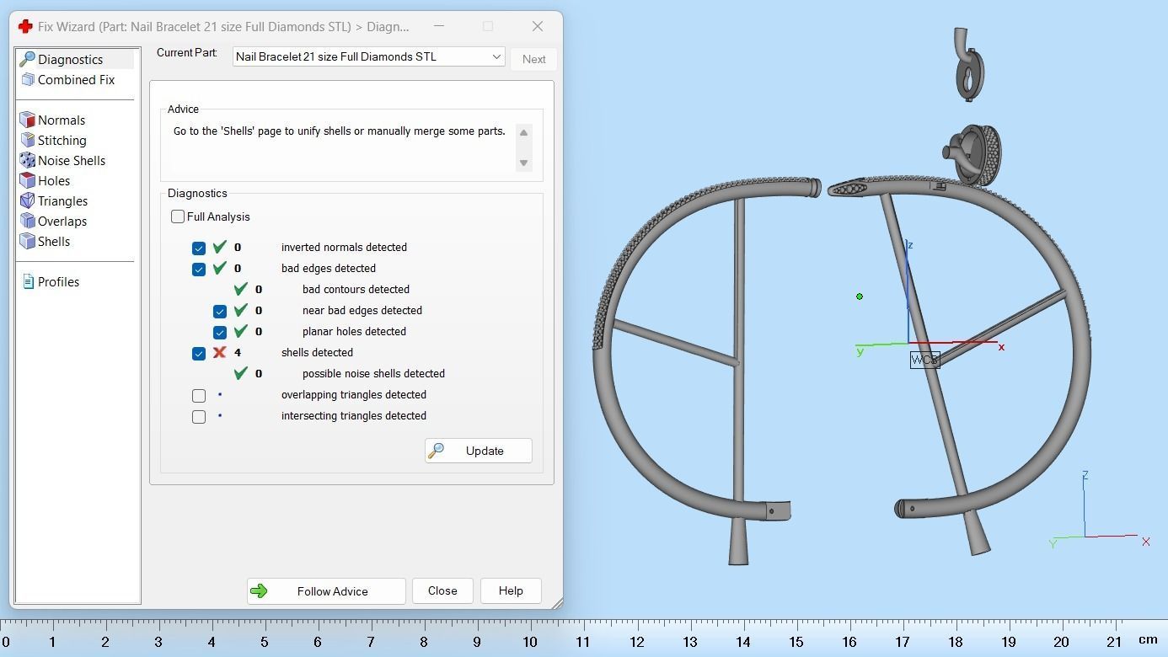This screenshot has height=657, width=1168.
Task: Click the green check beside possible noise shells
Action: [x=240, y=373]
